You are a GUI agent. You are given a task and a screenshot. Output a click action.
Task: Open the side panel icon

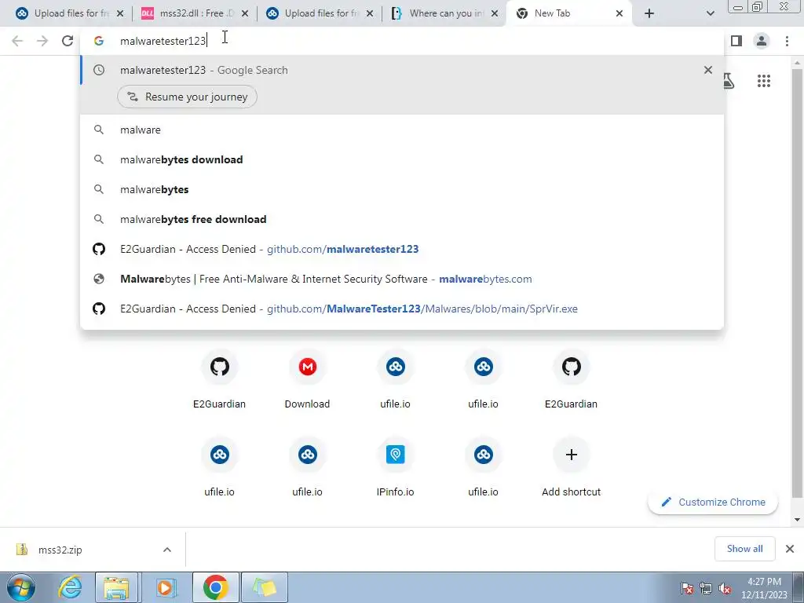pyautogui.click(x=736, y=41)
